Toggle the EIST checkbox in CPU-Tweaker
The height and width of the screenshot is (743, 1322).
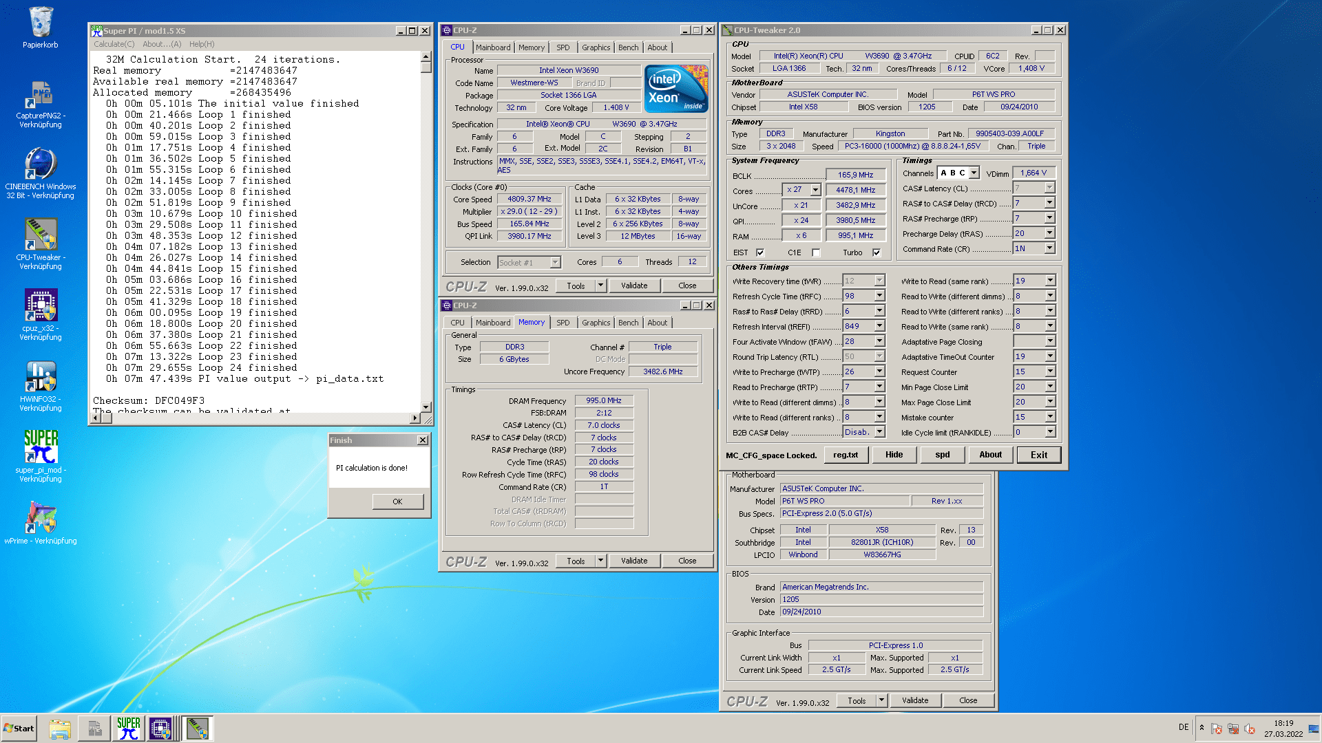tap(760, 252)
